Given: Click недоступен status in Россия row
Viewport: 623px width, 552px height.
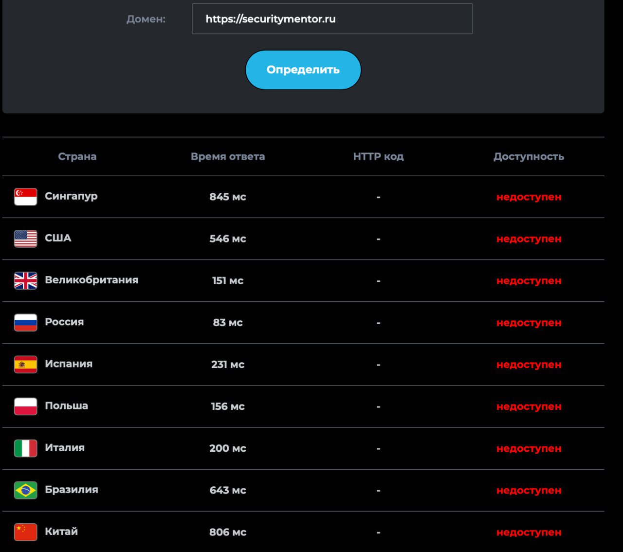Looking at the screenshot, I should [x=529, y=322].
